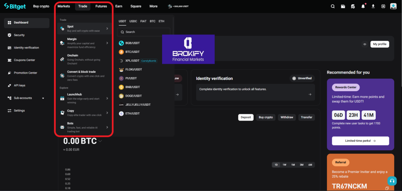This screenshot has width=402, height=191.
Task: Click the Transfer button
Action: pos(307,117)
